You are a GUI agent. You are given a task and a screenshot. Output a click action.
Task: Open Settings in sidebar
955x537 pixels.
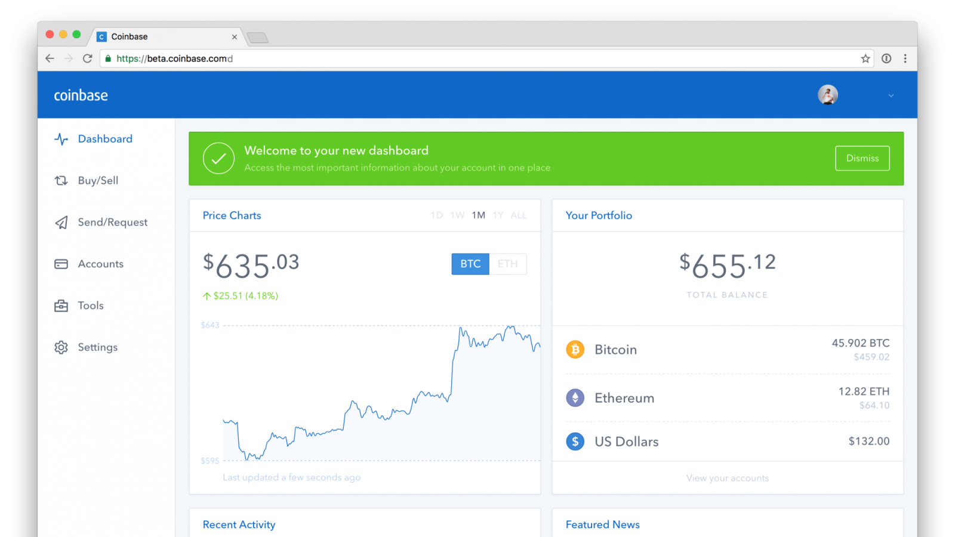98,347
